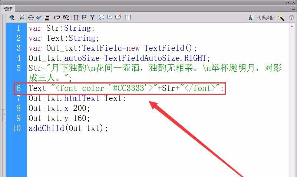Click the code snippets document icon
This screenshot has width=297, height=177.
251,17
